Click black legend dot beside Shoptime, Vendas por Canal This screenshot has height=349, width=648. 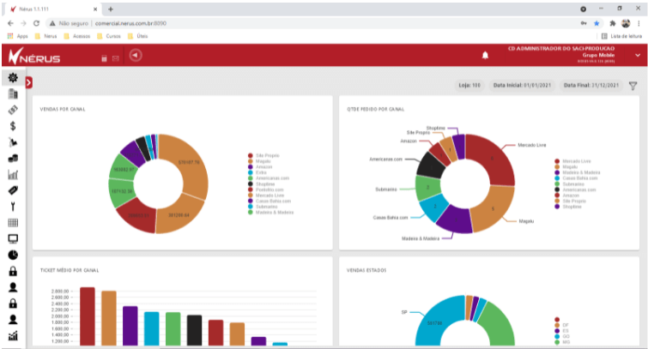coord(251,184)
